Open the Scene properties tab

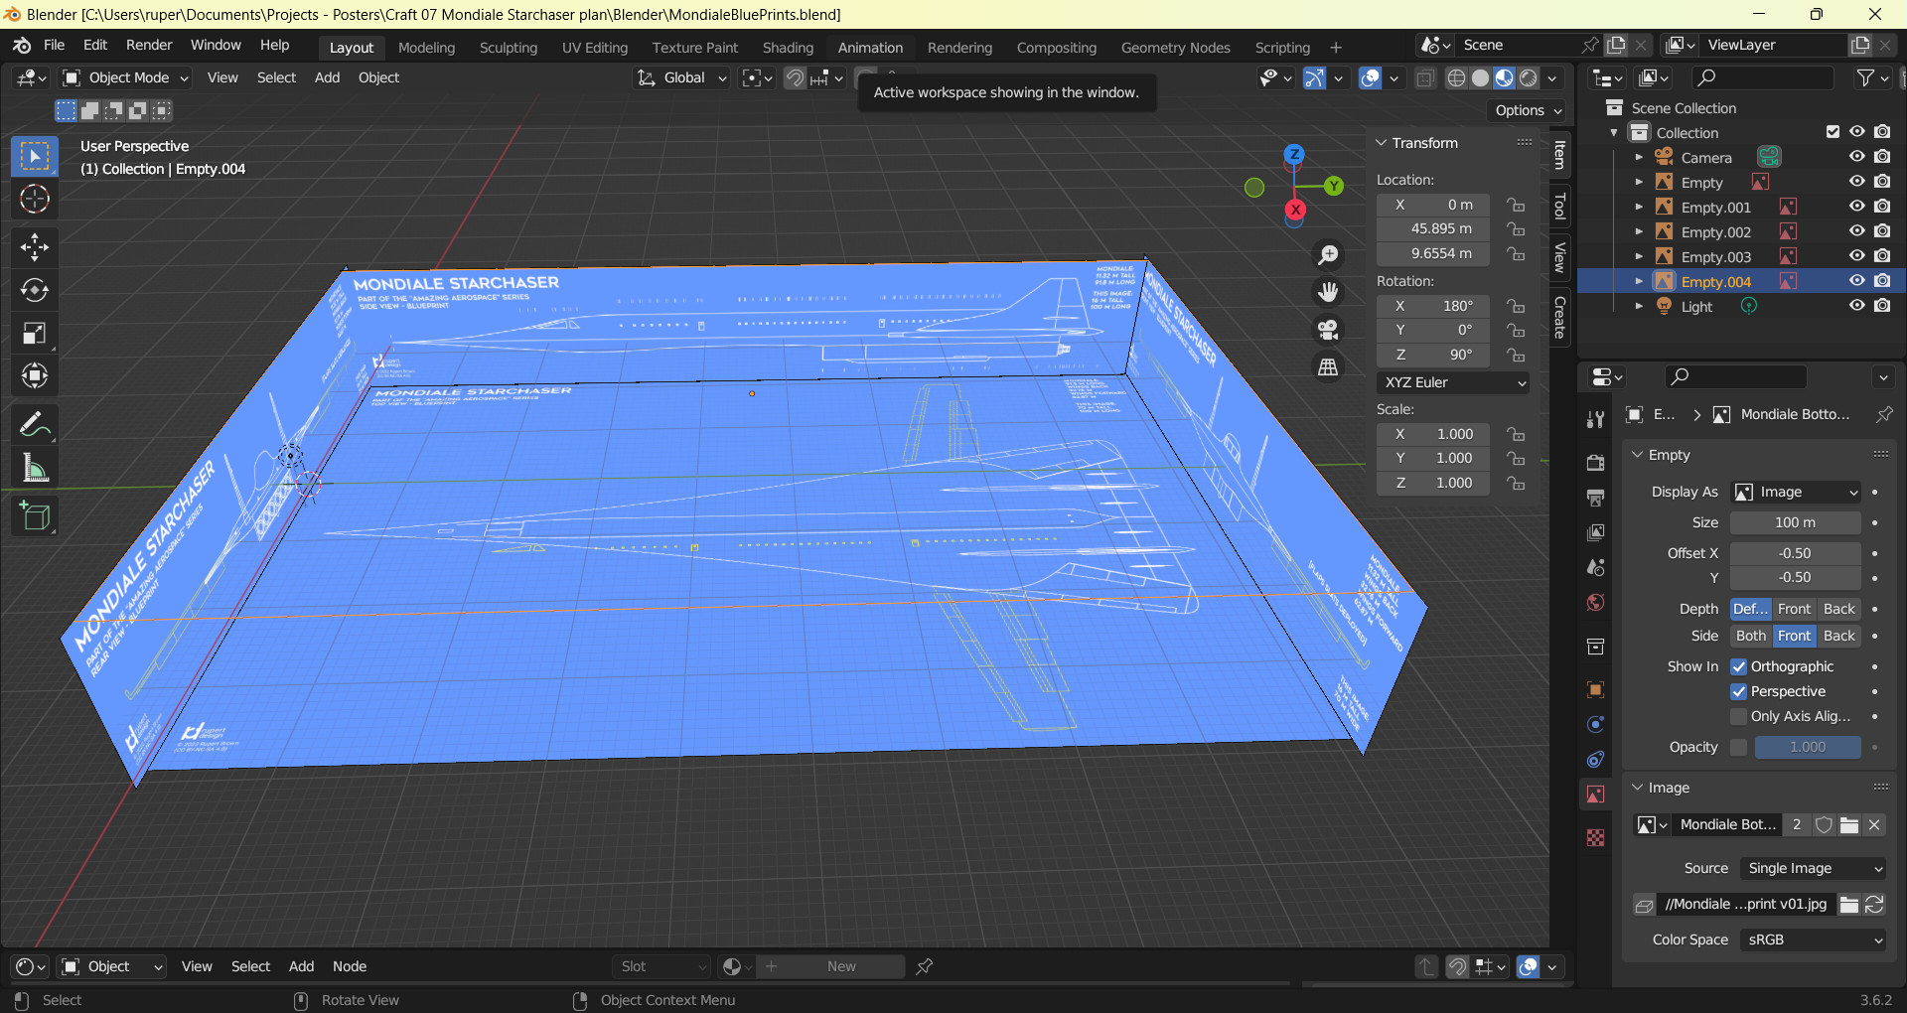(1595, 567)
